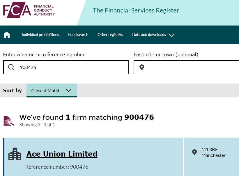Go to the home page icon
The height and width of the screenshot is (176, 239).
7,35
